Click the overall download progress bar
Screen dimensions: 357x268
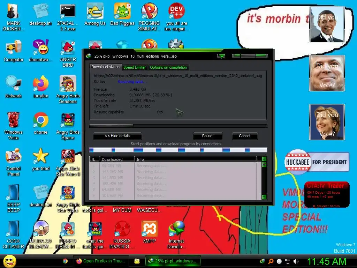(178, 126)
